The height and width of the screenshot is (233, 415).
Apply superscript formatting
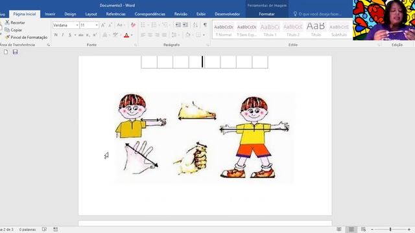click(x=95, y=35)
